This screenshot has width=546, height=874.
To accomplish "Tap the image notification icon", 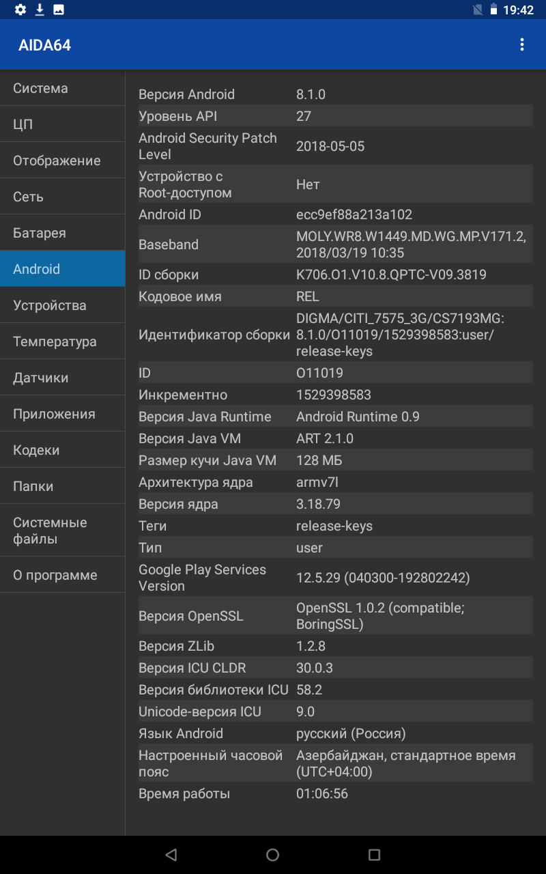I will (59, 10).
